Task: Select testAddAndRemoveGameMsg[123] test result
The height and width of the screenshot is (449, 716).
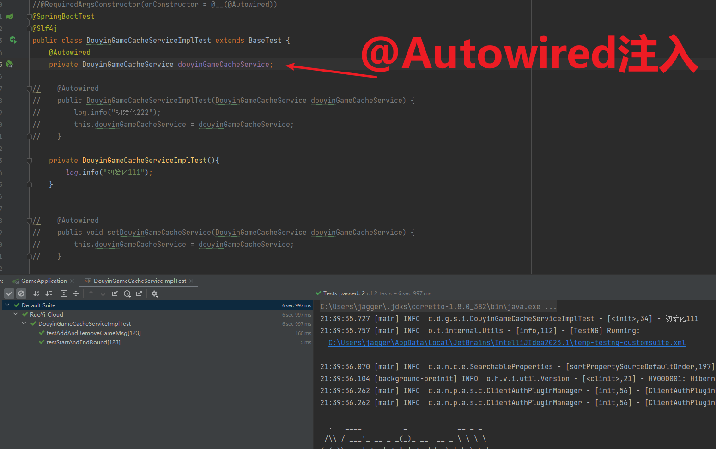Action: click(93, 333)
